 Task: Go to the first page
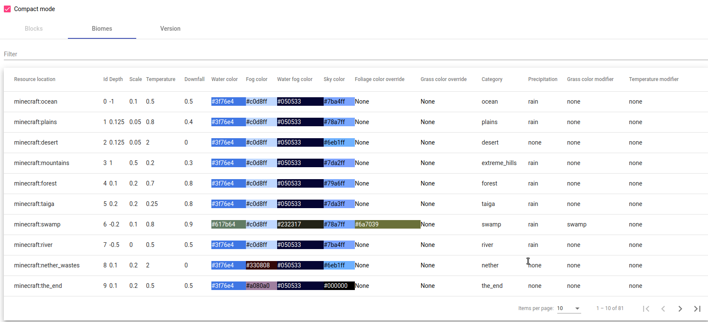coord(646,308)
